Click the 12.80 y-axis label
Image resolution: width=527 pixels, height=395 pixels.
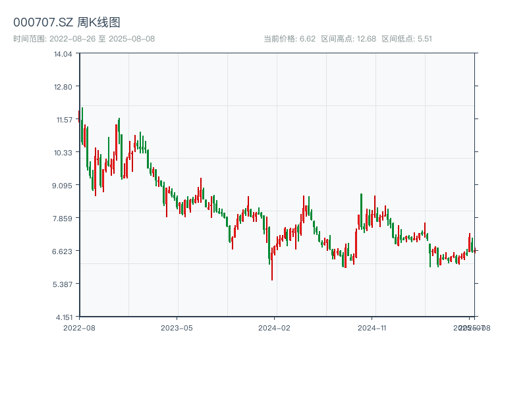coord(63,87)
